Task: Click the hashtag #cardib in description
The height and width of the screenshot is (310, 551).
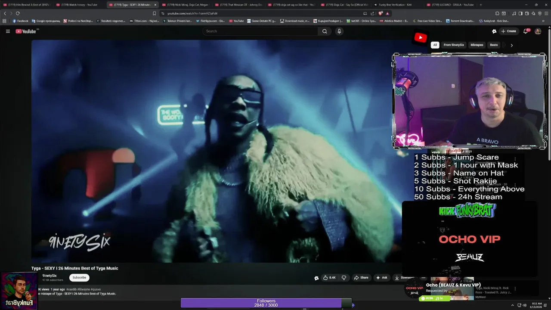Action: point(71,289)
